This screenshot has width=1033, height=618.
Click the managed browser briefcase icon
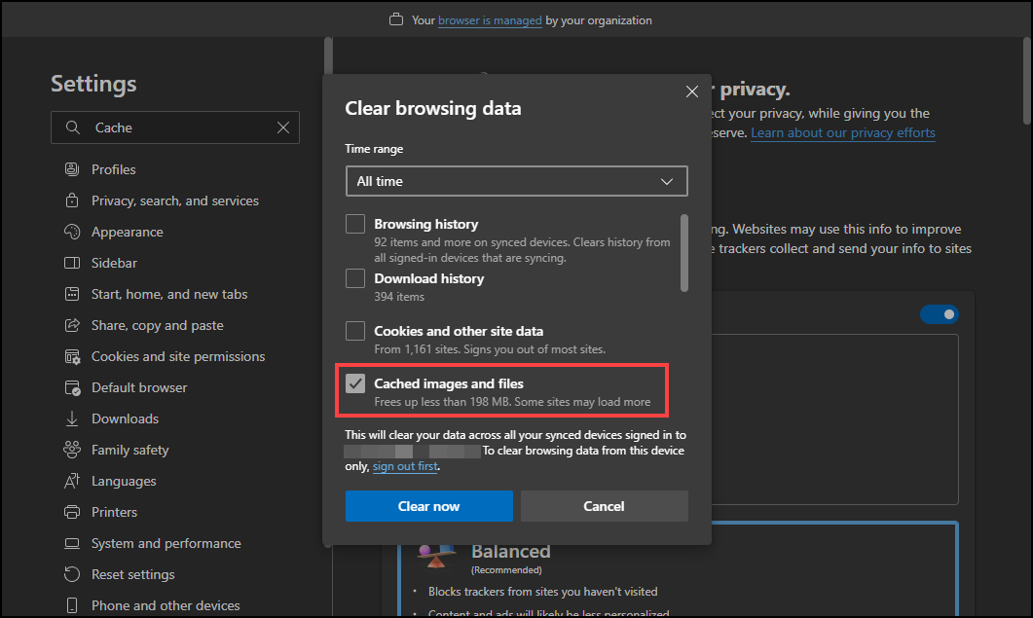tap(395, 19)
